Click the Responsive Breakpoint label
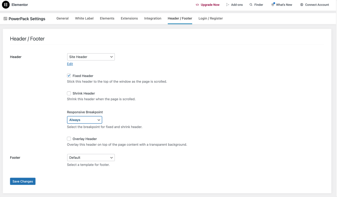This screenshot has width=337, height=197. coord(85,112)
